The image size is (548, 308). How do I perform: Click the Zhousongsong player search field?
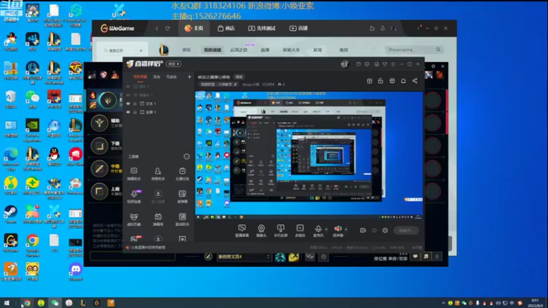click(x=414, y=50)
